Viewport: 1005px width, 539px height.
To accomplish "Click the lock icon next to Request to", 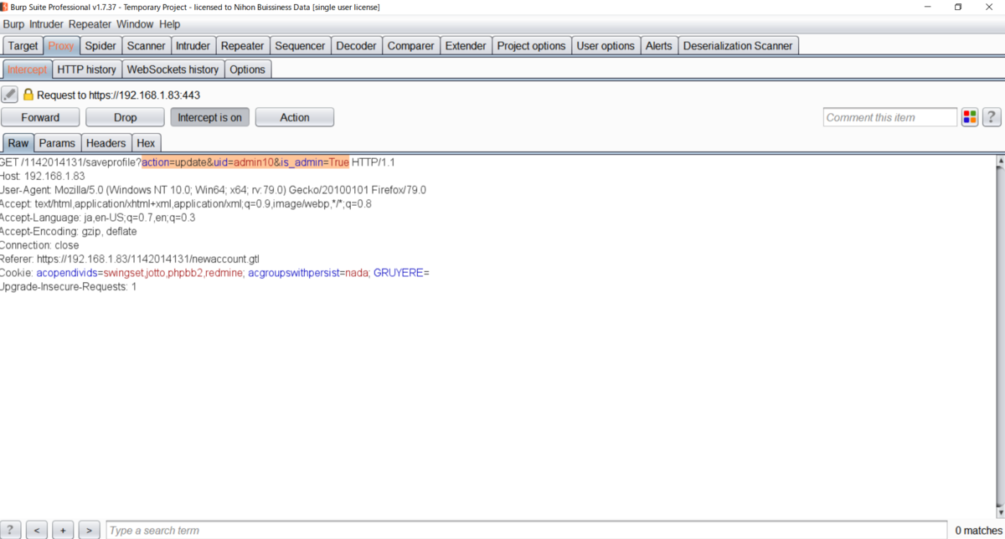I will [x=28, y=95].
